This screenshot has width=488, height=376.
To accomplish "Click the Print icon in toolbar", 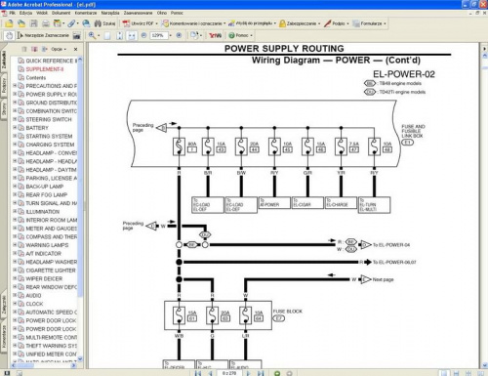I will 46,23.
